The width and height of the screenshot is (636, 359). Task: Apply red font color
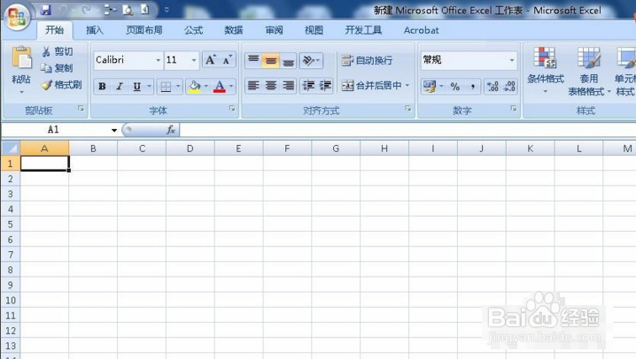pyautogui.click(x=220, y=86)
